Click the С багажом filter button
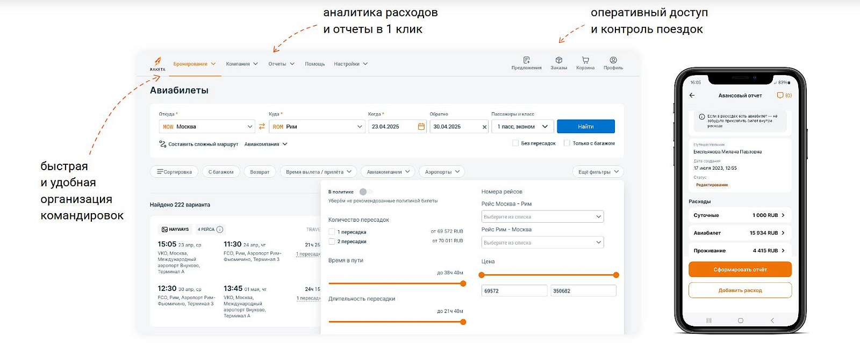This screenshot has height=343, width=860. pyautogui.click(x=221, y=172)
